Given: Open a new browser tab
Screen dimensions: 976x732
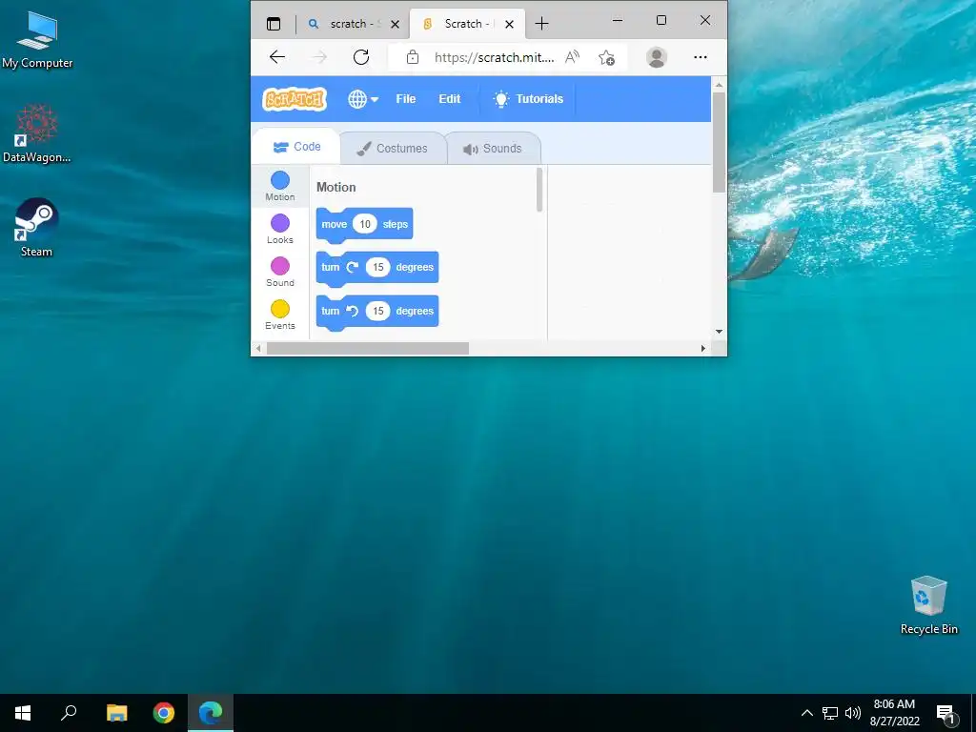Looking at the screenshot, I should pyautogui.click(x=541, y=24).
